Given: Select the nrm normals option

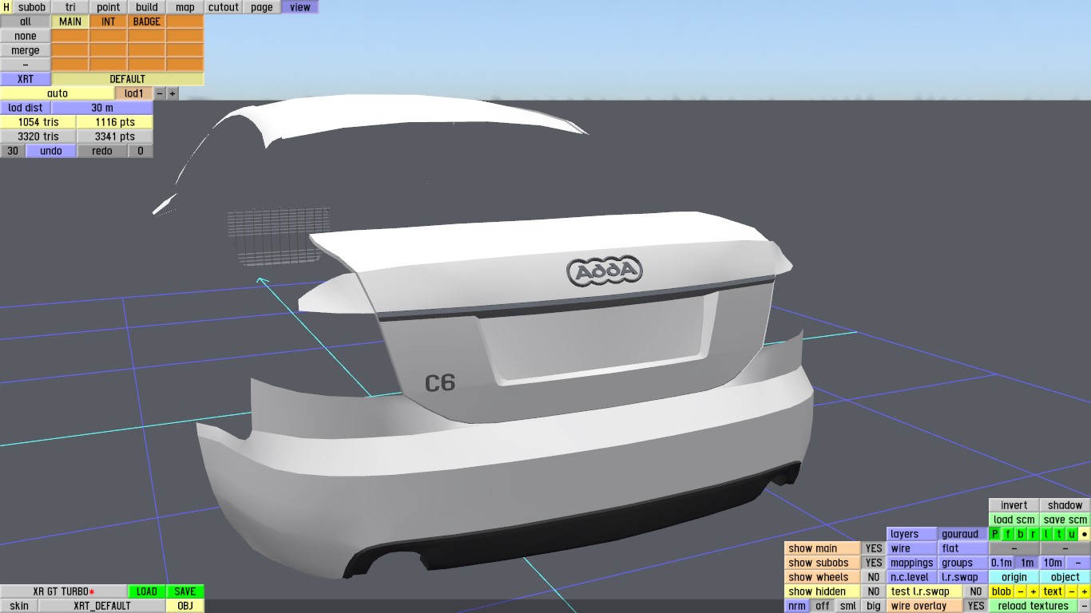Looking at the screenshot, I should (797, 606).
